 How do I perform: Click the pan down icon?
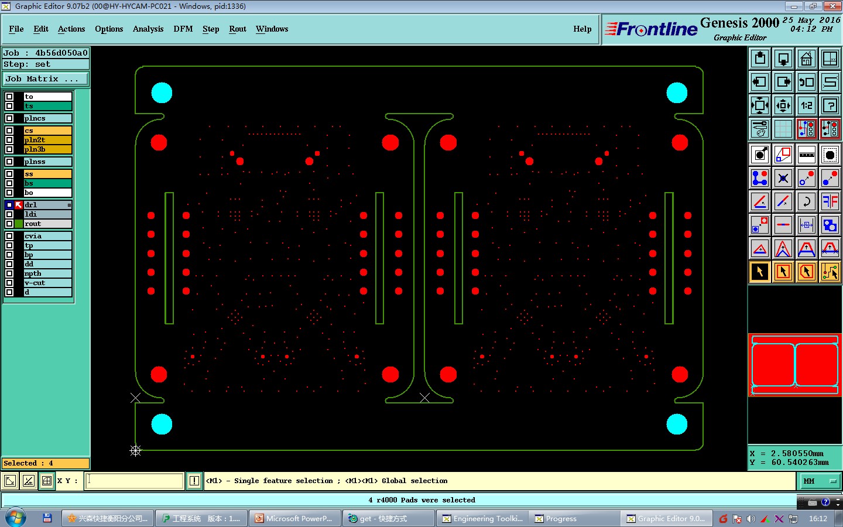(783, 59)
